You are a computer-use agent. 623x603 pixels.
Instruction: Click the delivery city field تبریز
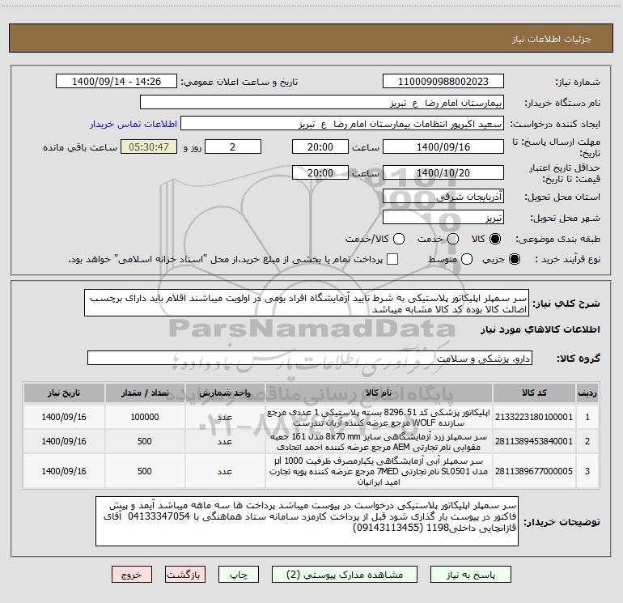443,218
